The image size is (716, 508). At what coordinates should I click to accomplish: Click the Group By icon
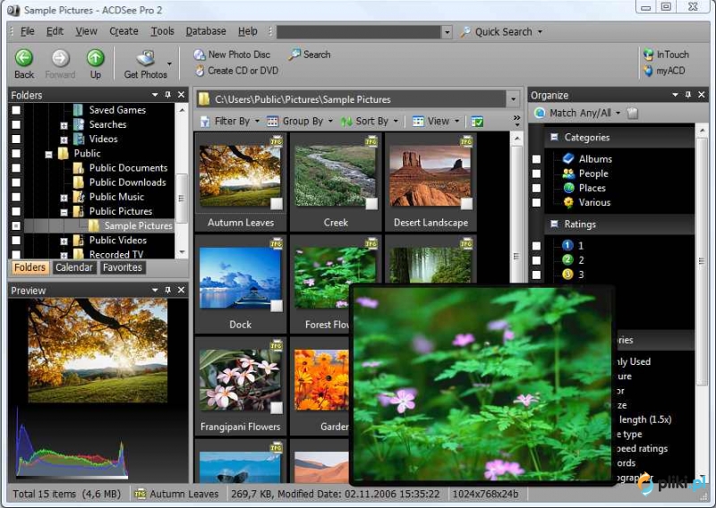coord(273,122)
